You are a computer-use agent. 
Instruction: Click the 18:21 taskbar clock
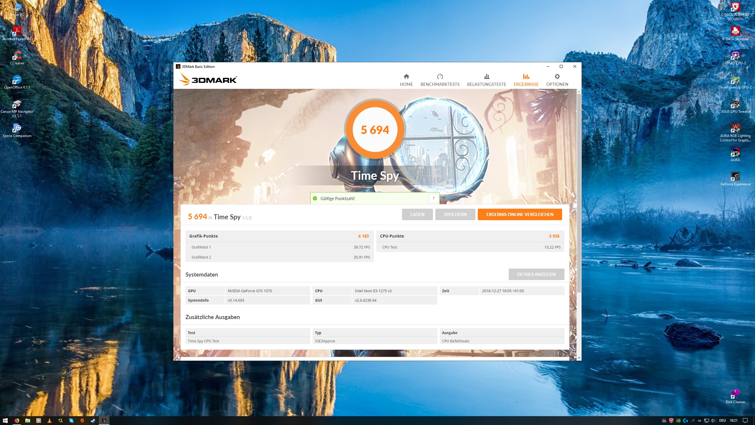pos(733,421)
